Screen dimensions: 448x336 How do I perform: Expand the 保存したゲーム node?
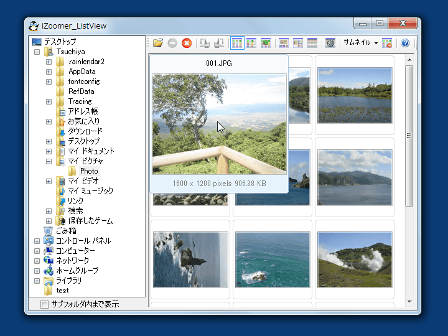click(49, 221)
